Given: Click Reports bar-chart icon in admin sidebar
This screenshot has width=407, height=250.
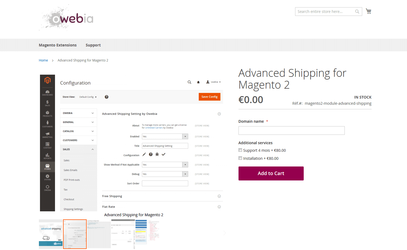Looking at the screenshot, I should click(x=47, y=156).
